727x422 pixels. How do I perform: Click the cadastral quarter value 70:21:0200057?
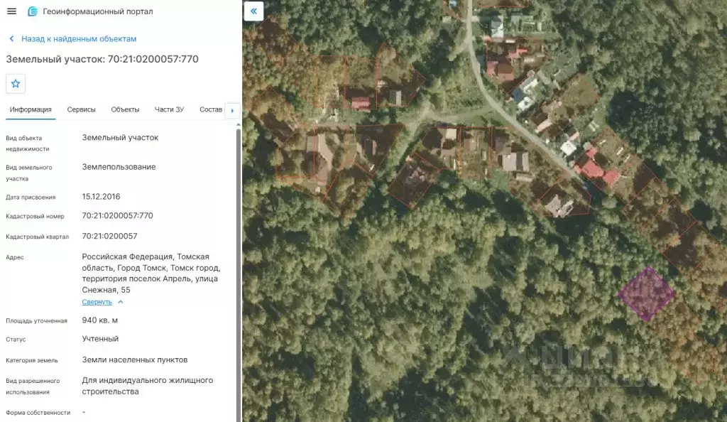click(x=109, y=236)
